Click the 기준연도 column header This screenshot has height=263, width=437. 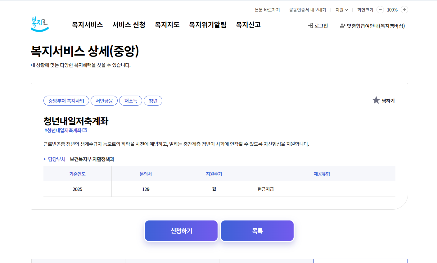pos(77,174)
